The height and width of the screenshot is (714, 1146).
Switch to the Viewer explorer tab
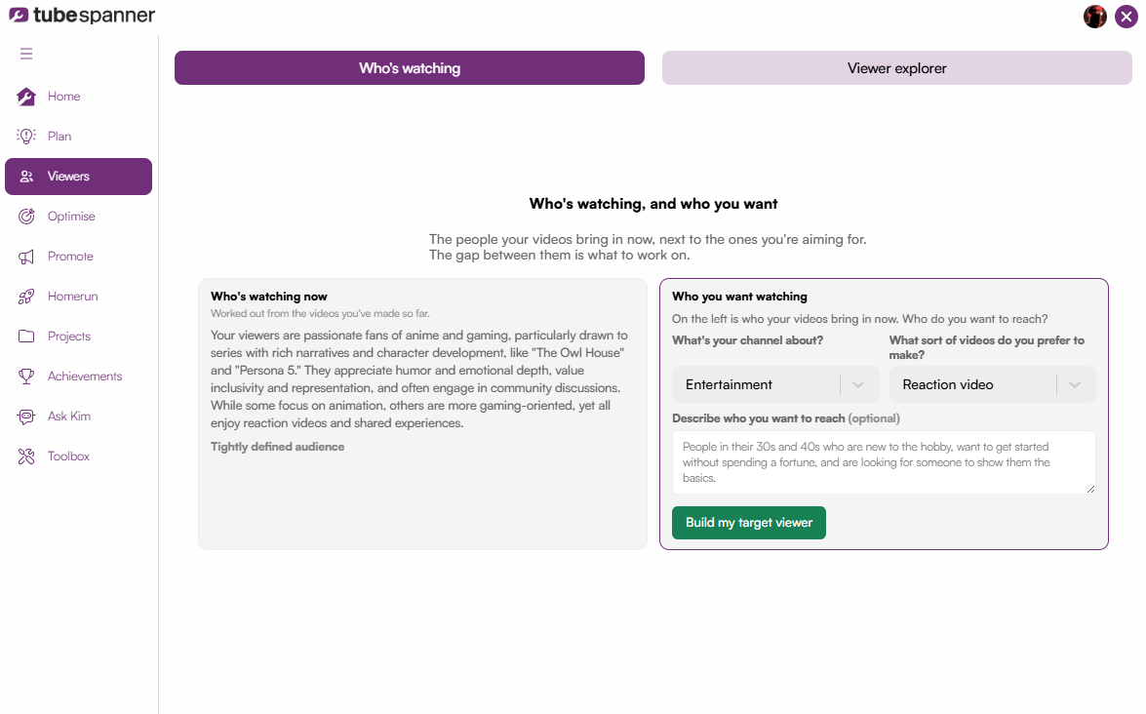pos(896,68)
